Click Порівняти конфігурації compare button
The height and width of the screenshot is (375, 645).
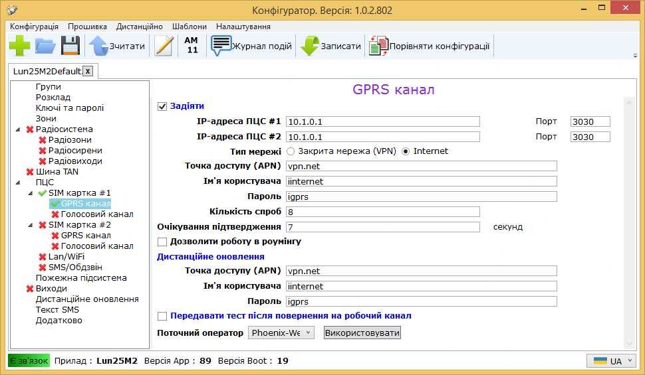[x=429, y=46]
